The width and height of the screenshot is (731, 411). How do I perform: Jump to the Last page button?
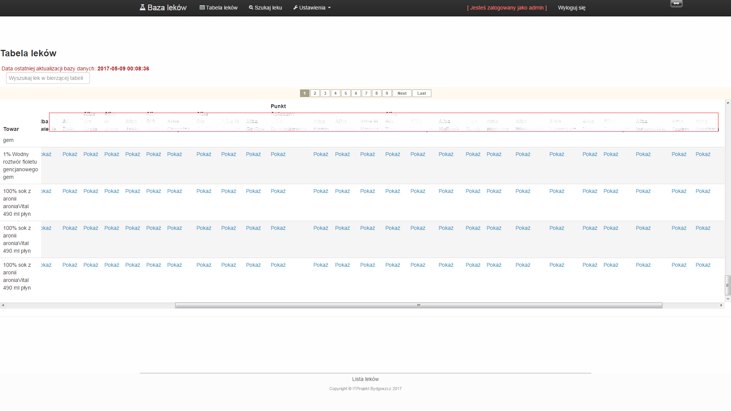(421, 93)
